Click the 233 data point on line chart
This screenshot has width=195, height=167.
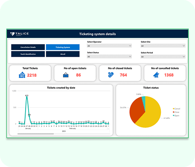pyautogui.click(x=29, y=116)
